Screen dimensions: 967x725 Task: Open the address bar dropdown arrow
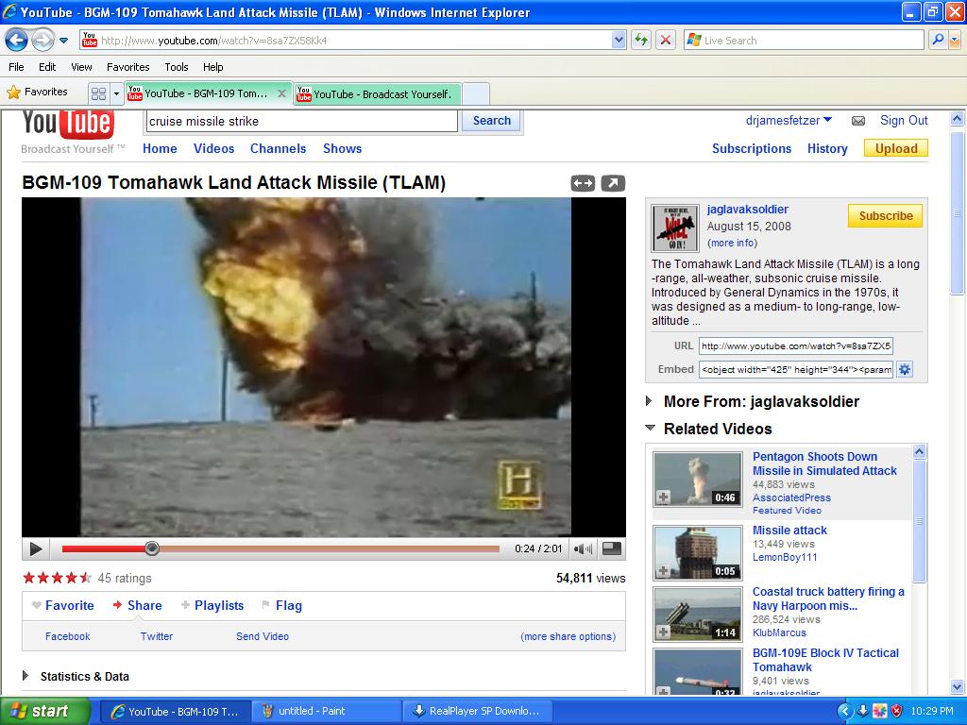click(x=619, y=40)
